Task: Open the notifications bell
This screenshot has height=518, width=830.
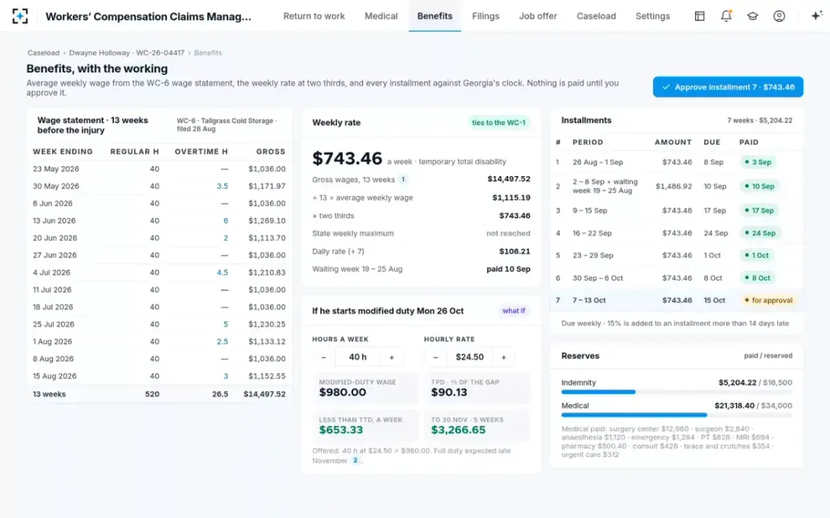Action: click(726, 16)
